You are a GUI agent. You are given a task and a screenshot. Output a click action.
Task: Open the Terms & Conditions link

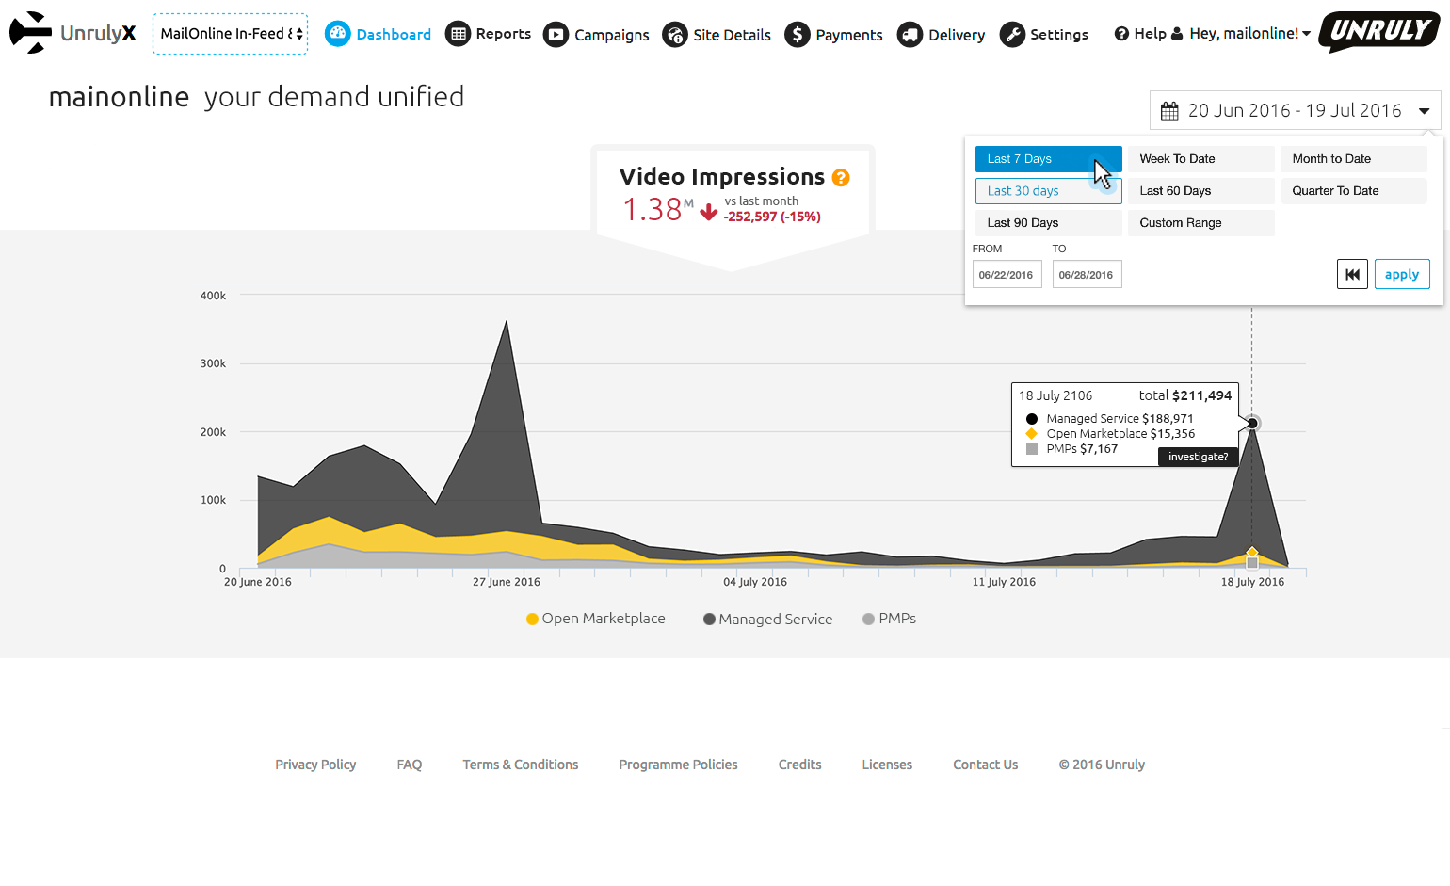(521, 765)
